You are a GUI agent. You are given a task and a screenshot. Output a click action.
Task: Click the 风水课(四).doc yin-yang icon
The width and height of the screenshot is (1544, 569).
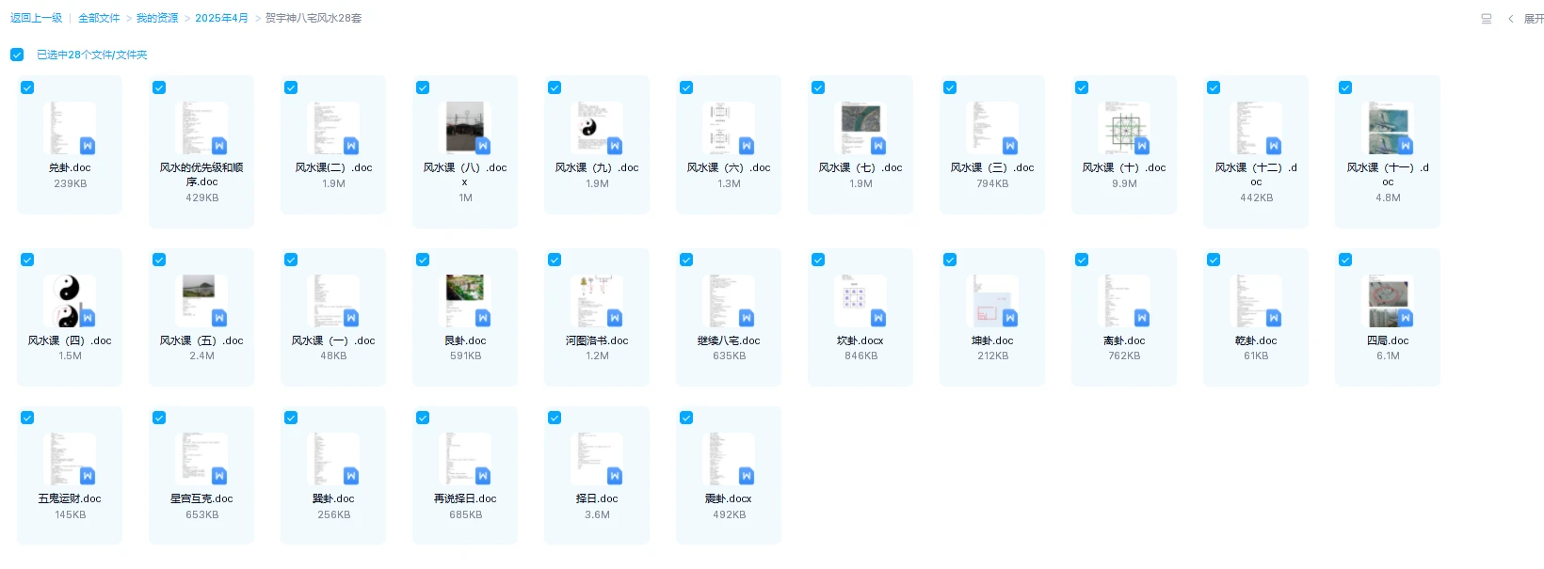point(71,301)
